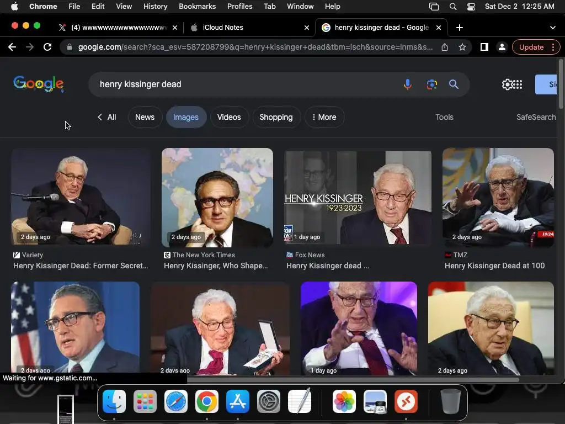Close the iCloud Notes tab
Viewport: 565px width, 424px height.
point(307,28)
